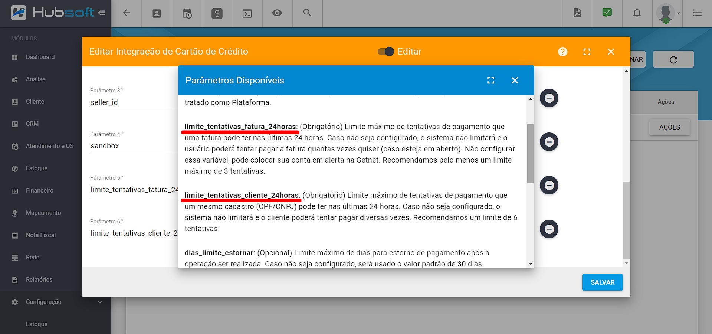This screenshot has width=712, height=334.
Task: Expand Editar Integração dialog to fullscreen
Action: [587, 52]
